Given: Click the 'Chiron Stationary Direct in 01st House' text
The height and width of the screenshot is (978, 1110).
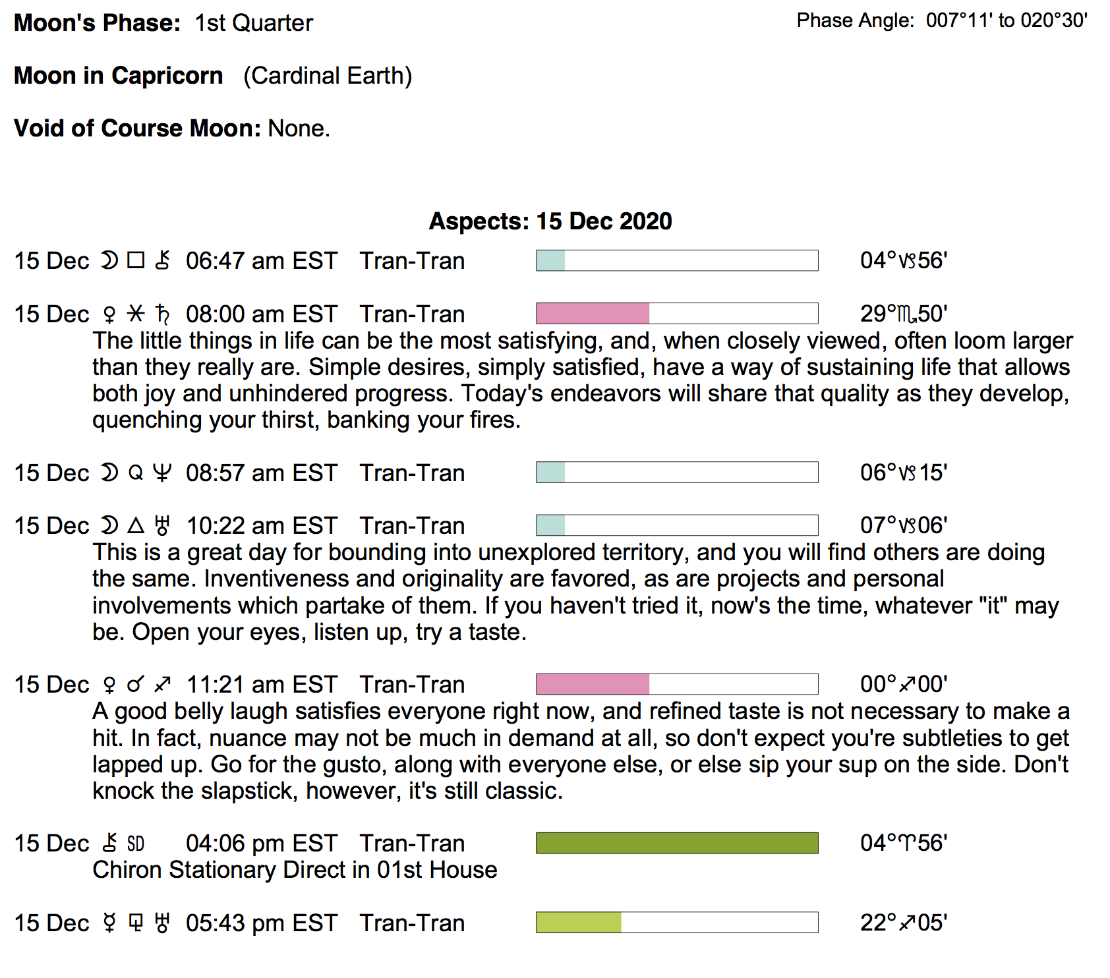Looking at the screenshot, I should 295,870.
